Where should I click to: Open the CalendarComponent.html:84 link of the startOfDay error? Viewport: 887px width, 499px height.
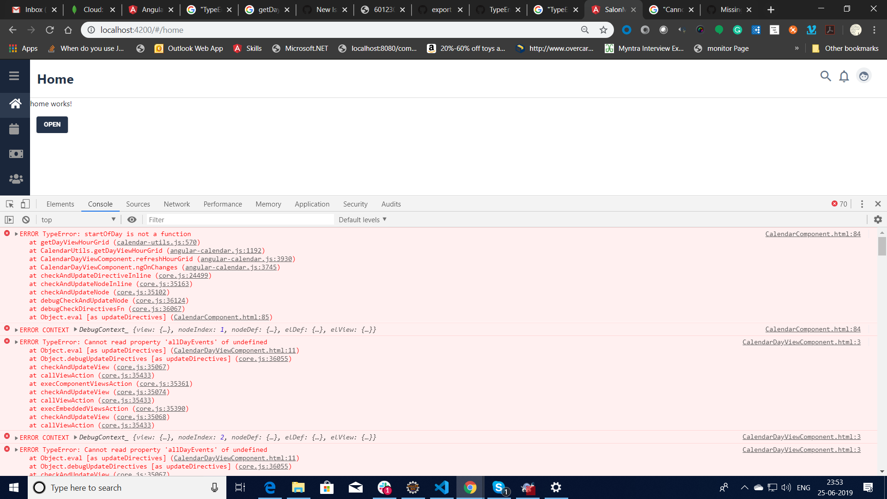[x=813, y=234]
